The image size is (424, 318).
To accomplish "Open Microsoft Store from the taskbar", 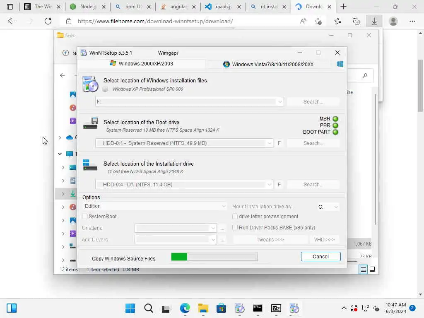I will click(x=221, y=308).
